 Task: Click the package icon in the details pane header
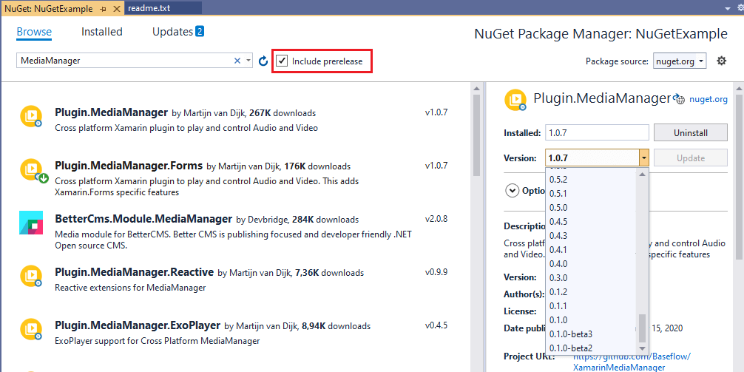pyautogui.click(x=515, y=100)
